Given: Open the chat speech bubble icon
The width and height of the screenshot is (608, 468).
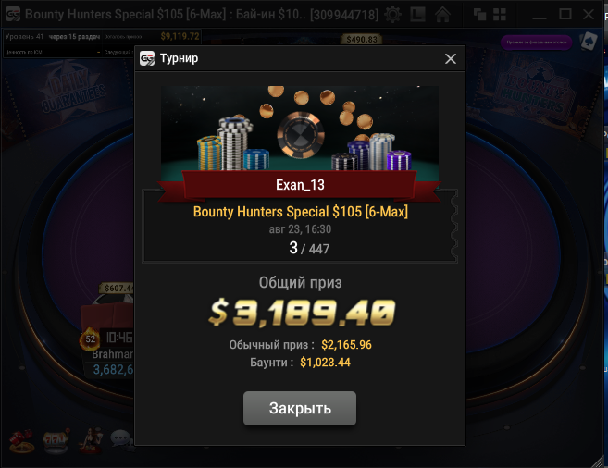Looking at the screenshot, I should coord(121,439).
